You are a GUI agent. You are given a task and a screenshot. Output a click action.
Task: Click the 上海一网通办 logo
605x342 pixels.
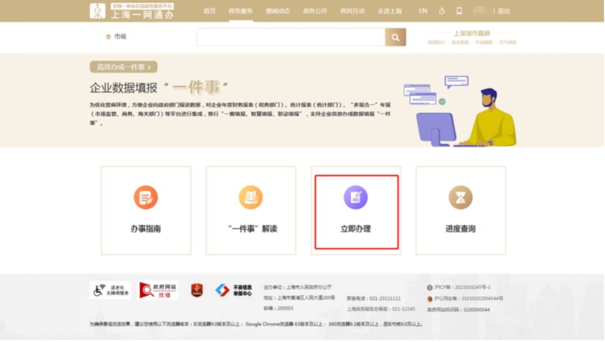[x=132, y=11]
